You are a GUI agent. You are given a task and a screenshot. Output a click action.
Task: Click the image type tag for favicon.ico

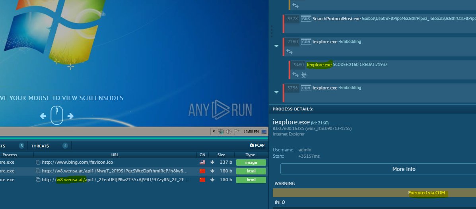(251, 163)
